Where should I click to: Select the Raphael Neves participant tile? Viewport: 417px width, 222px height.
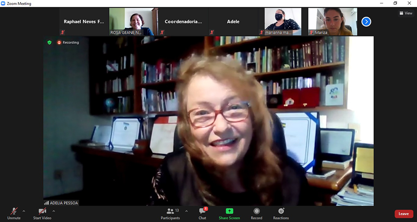[x=84, y=22]
